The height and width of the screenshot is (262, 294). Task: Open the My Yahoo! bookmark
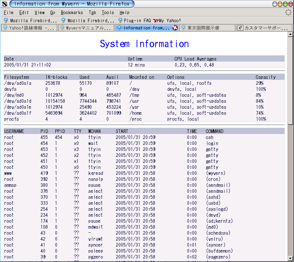click(167, 20)
